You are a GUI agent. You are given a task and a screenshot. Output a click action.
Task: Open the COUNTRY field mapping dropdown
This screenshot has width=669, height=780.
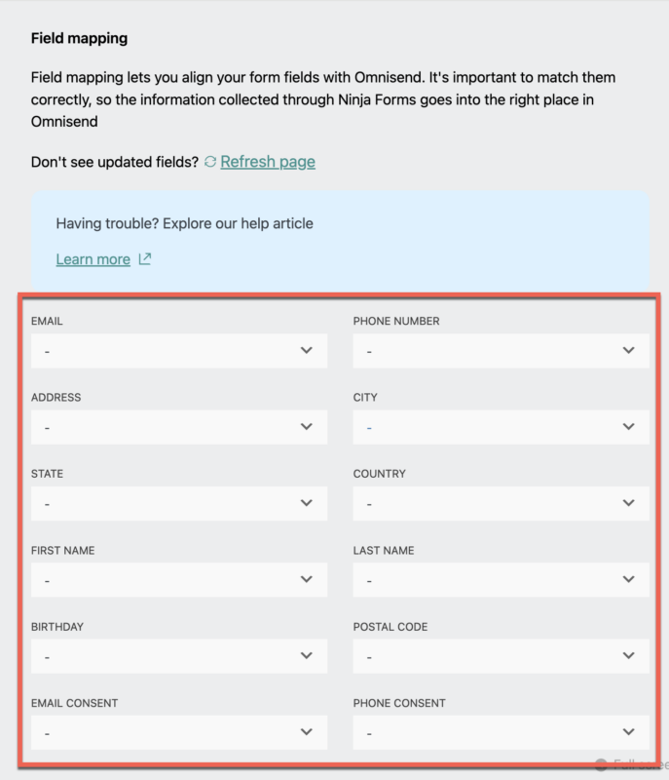[501, 503]
